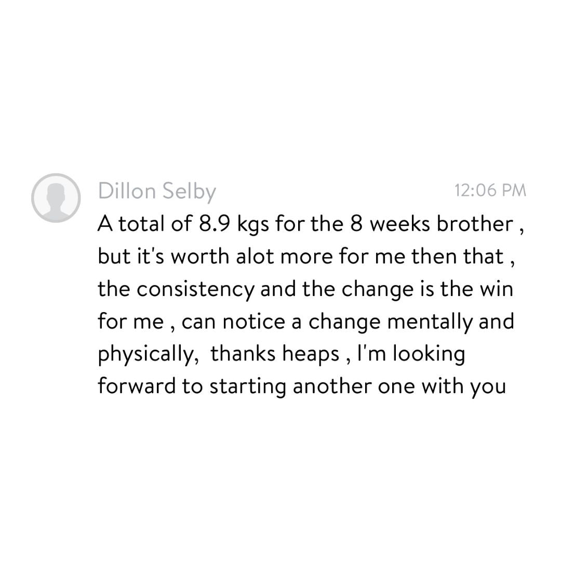Click the word "physically,"

pos(148,354)
